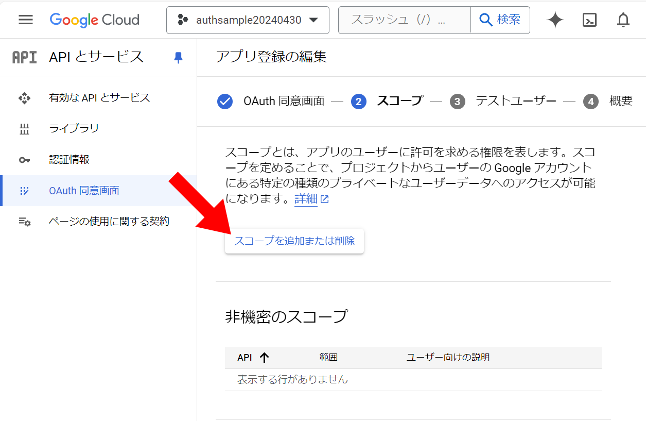Click the 認証情報 key icon
This screenshot has width=646, height=421.
click(x=24, y=160)
